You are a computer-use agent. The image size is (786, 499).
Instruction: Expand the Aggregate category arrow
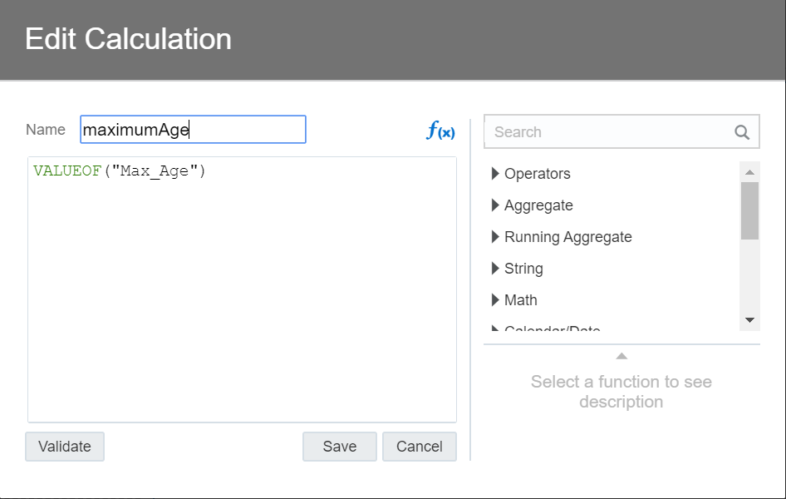(495, 205)
